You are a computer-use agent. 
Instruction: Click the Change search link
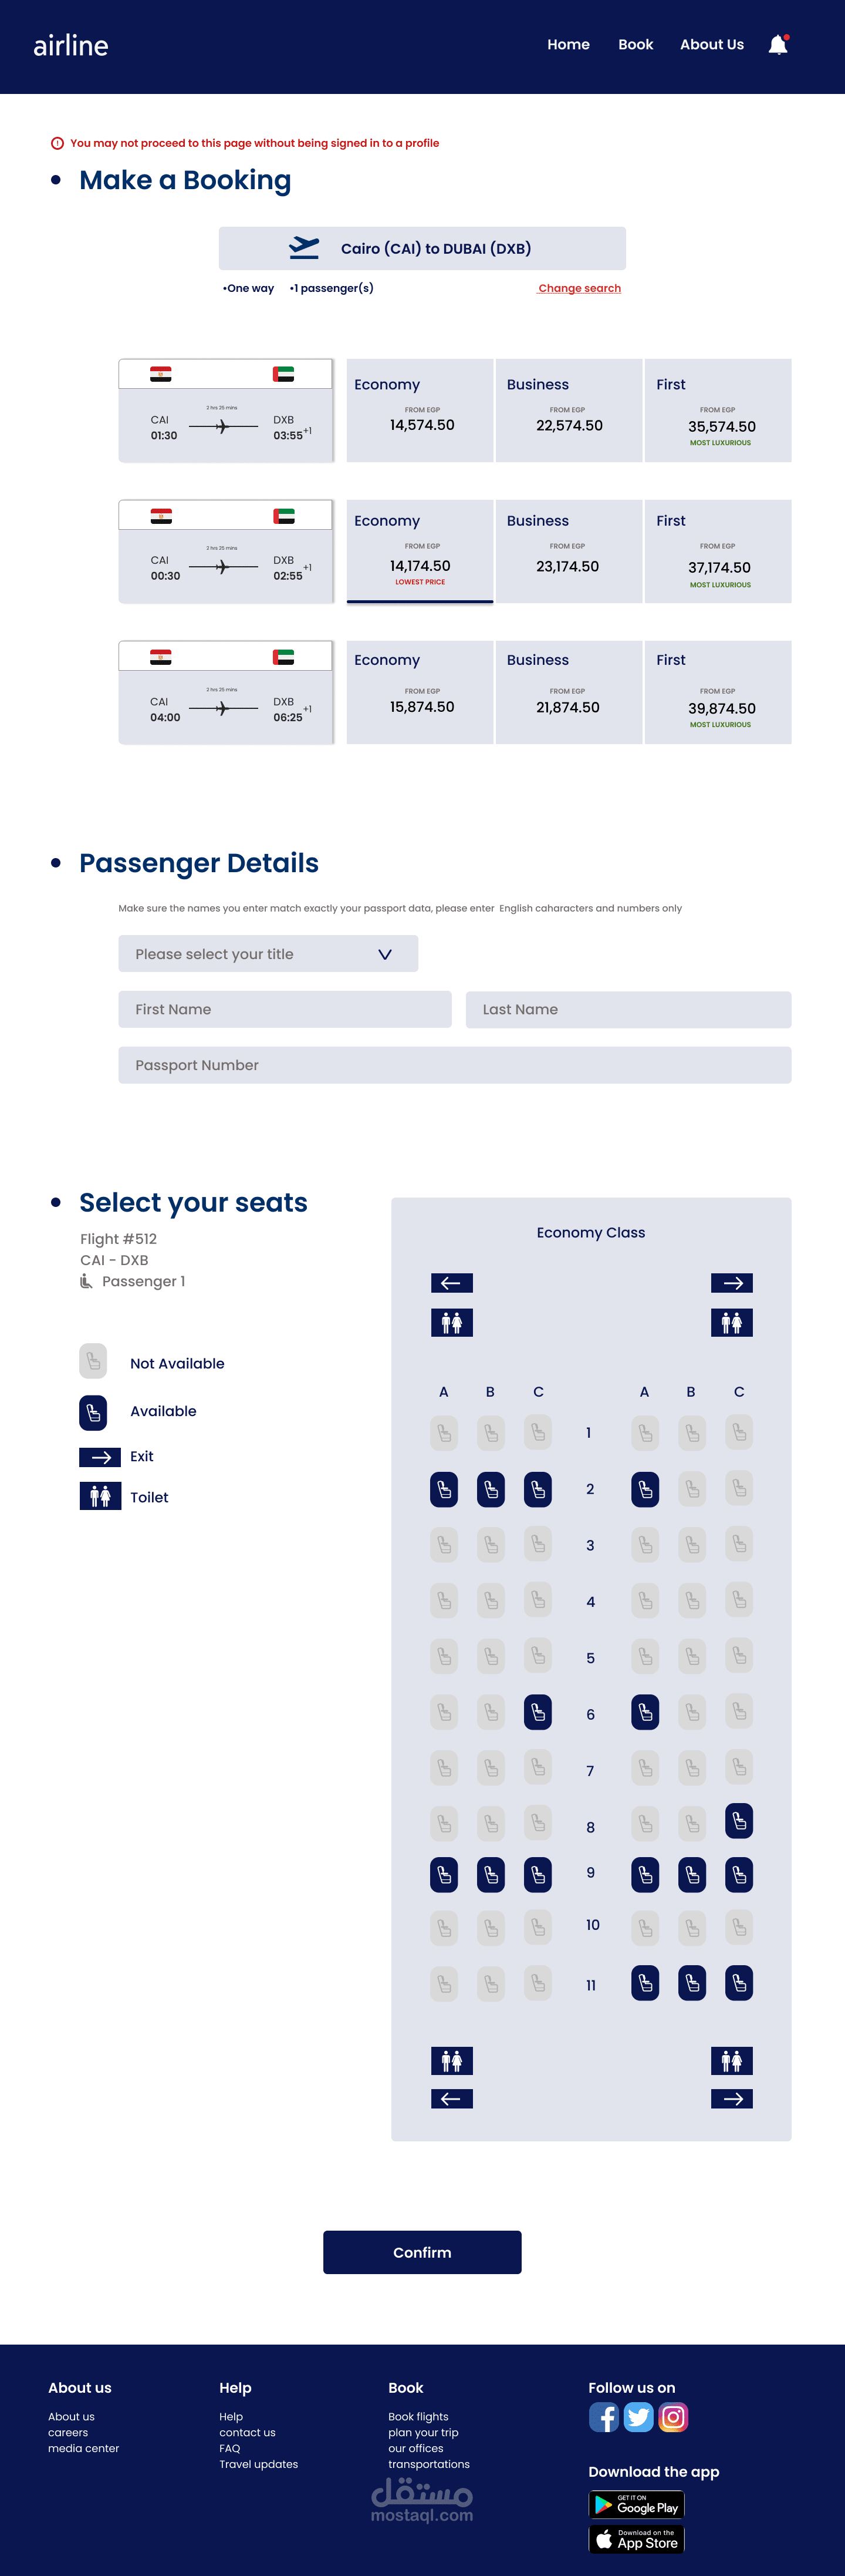(579, 288)
